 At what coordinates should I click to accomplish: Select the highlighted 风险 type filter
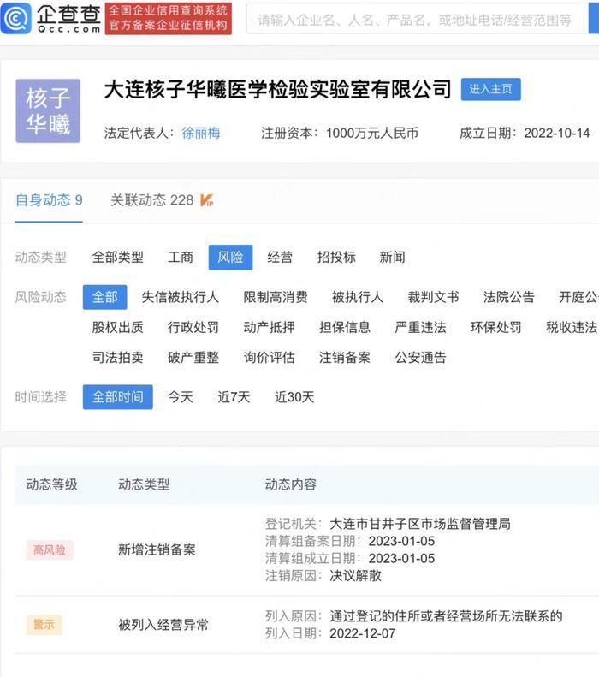tap(230, 258)
